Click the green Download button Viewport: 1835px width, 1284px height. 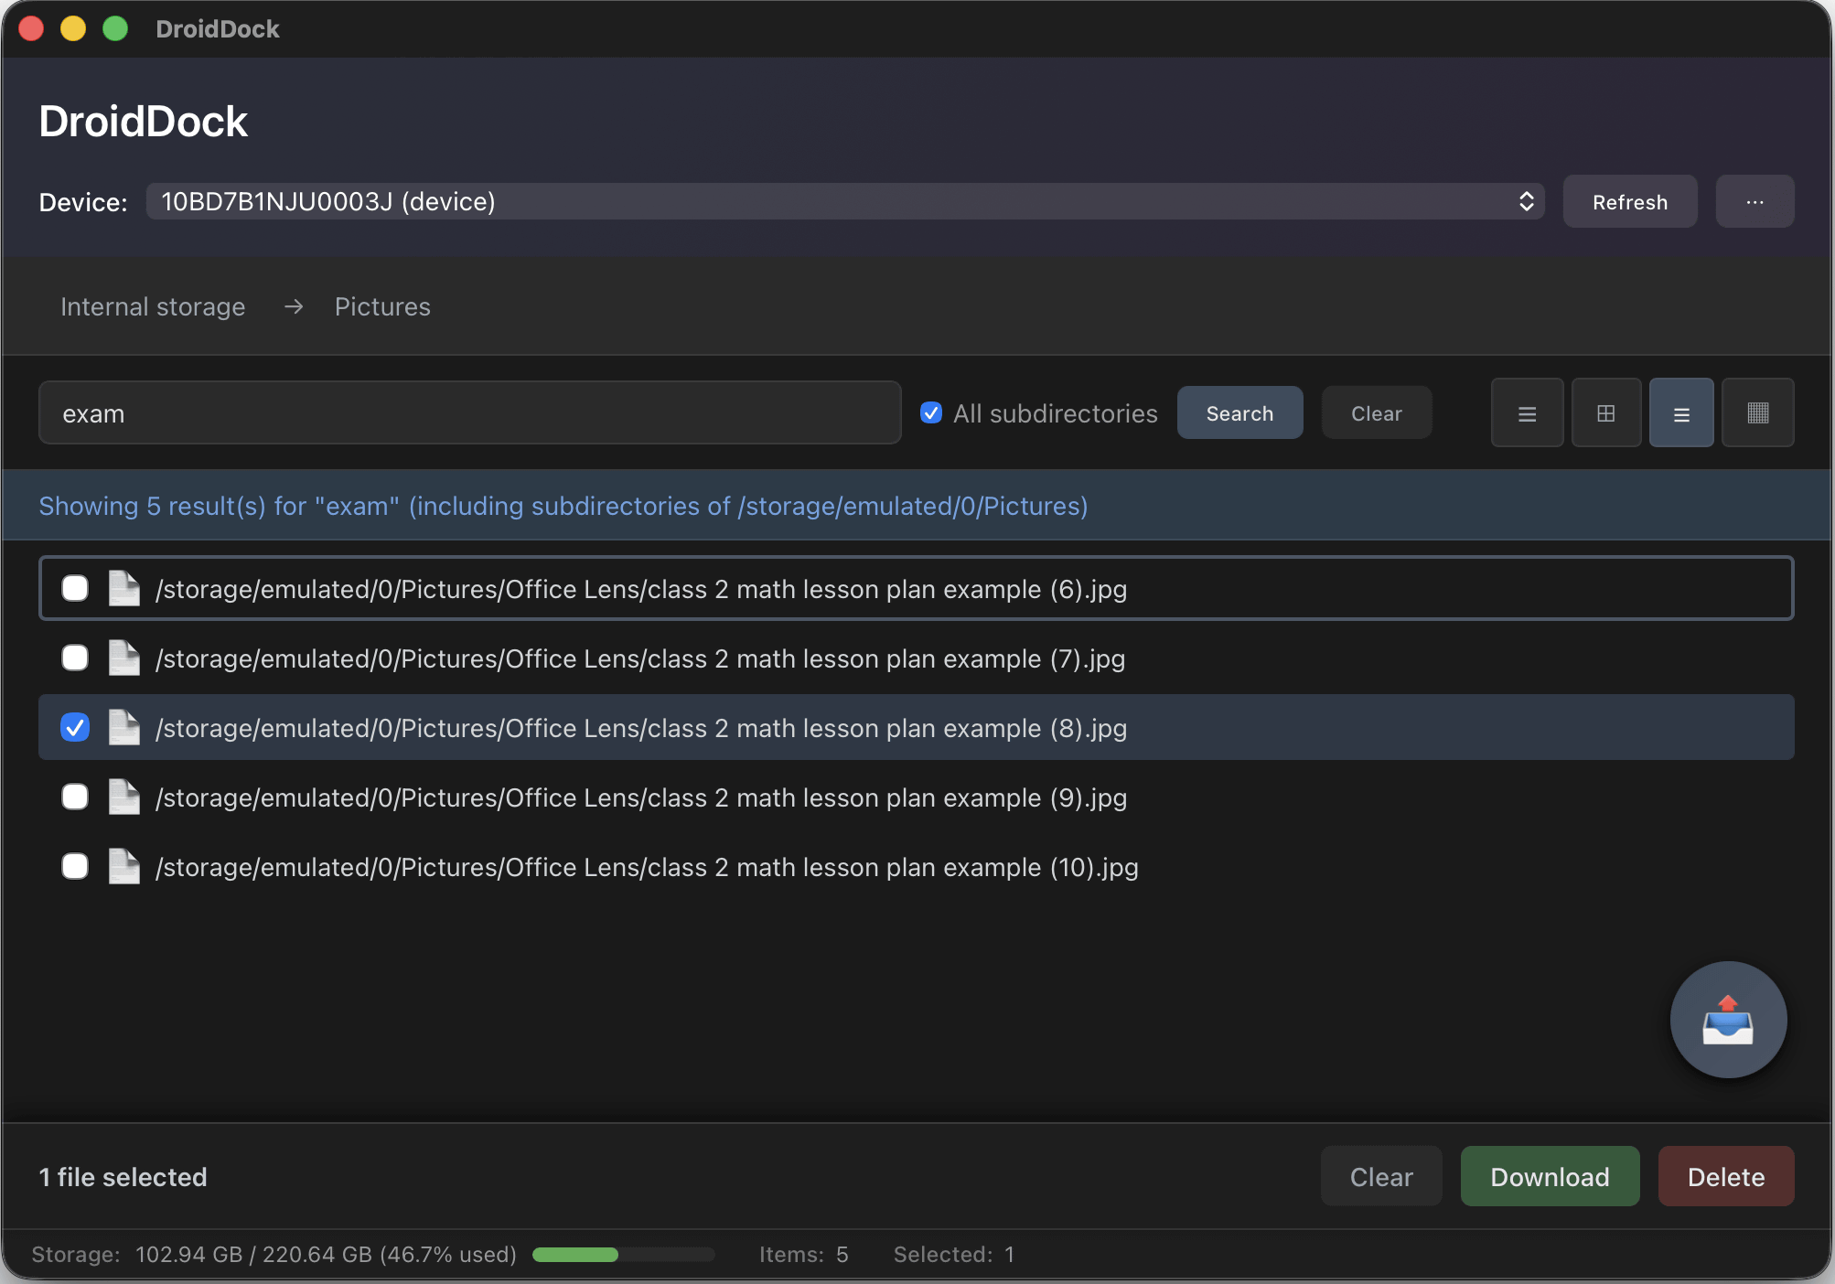coord(1549,1177)
